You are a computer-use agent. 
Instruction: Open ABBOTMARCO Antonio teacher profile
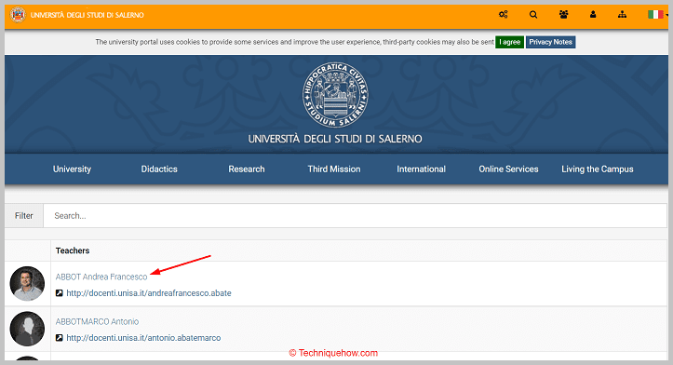tap(97, 321)
